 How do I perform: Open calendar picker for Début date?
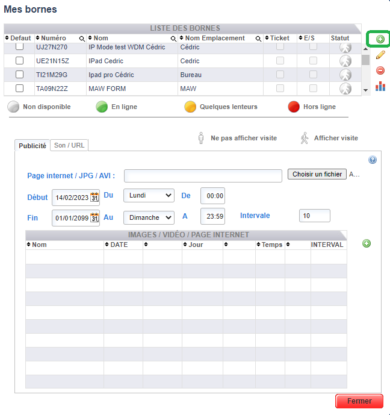tap(94, 198)
